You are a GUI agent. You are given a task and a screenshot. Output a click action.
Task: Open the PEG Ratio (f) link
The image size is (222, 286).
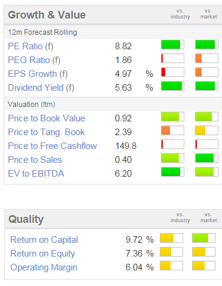(x=34, y=60)
